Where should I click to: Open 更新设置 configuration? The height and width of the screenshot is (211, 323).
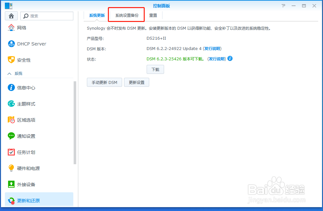pyautogui.click(x=136, y=82)
